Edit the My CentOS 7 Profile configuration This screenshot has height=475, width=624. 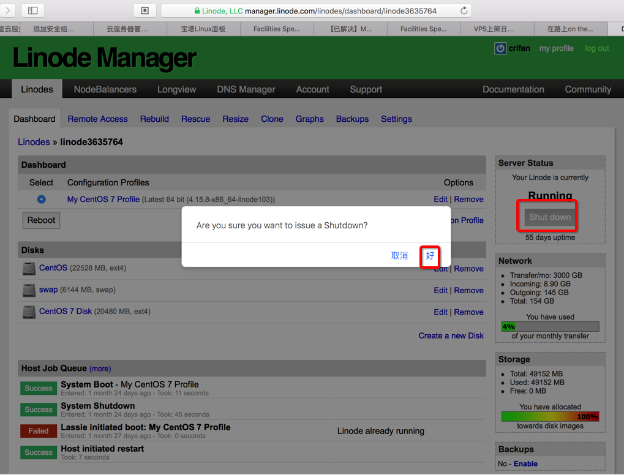coord(440,200)
